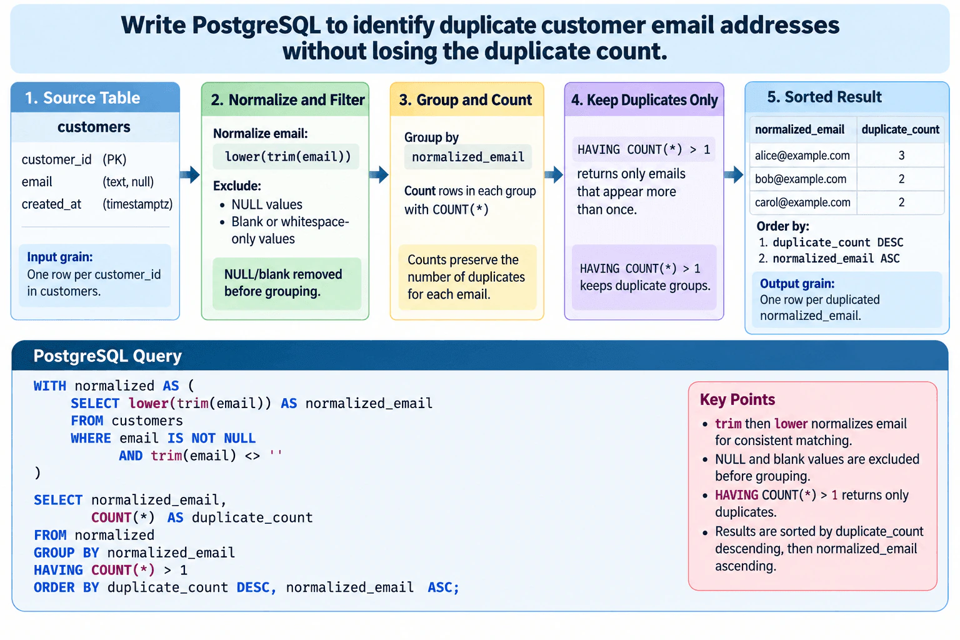Click the count "3" in alice's row

point(901,156)
